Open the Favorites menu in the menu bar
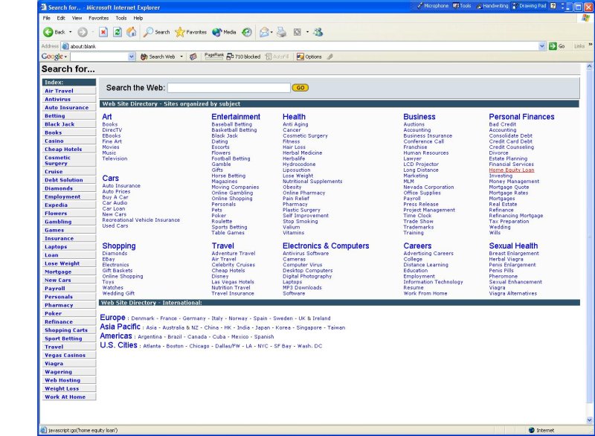 [99, 18]
